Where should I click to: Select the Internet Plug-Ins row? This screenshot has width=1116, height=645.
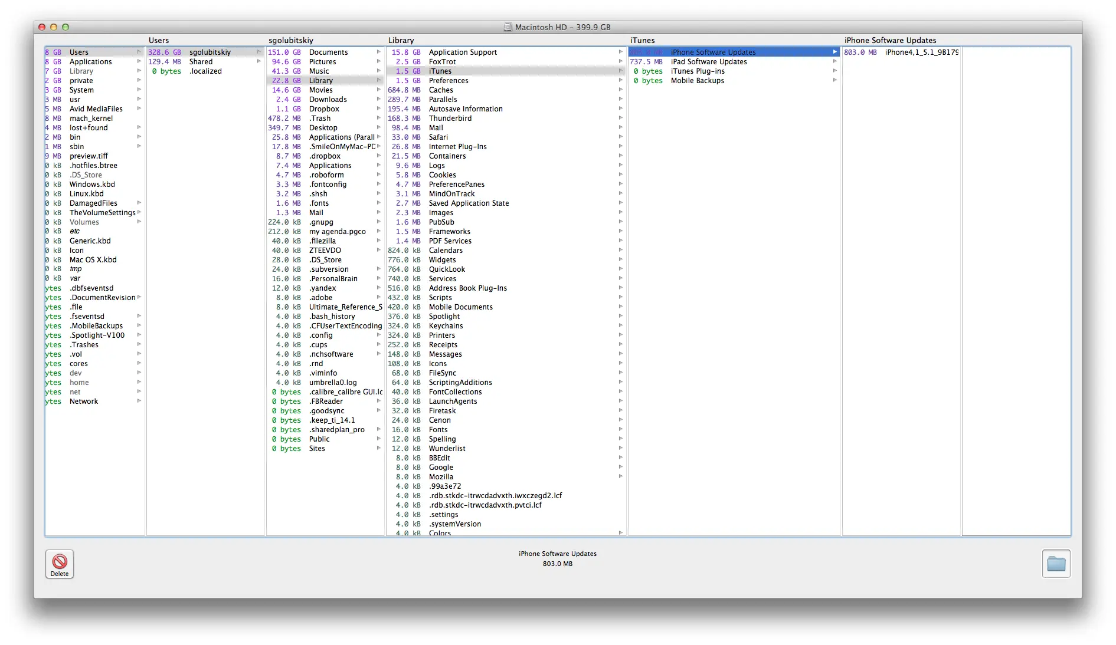[x=506, y=147]
